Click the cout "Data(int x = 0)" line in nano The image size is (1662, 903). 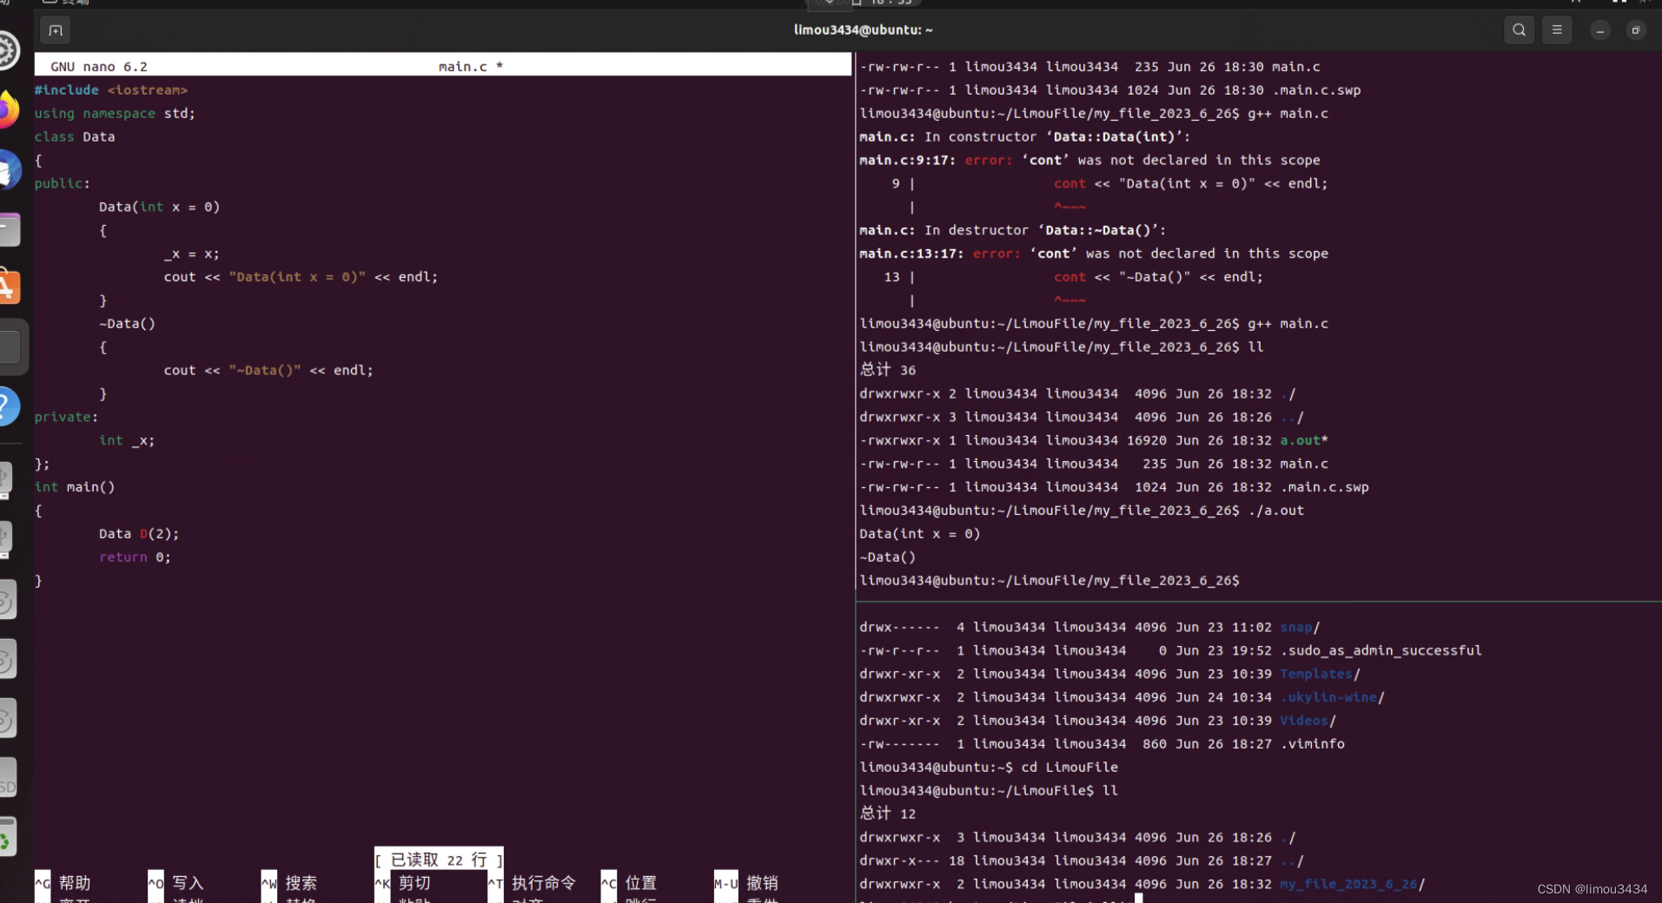pyautogui.click(x=301, y=277)
